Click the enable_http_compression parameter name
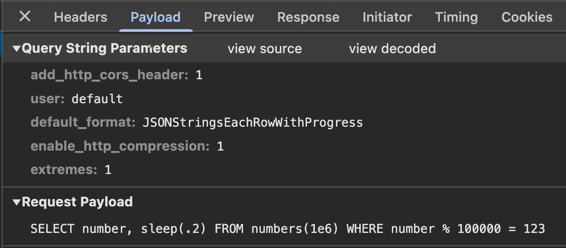This screenshot has height=248, width=566. click(x=120, y=146)
